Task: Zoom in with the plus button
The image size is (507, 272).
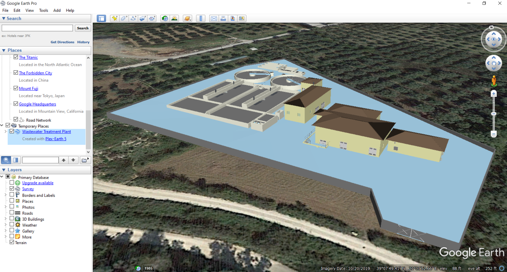Action: 493,93
